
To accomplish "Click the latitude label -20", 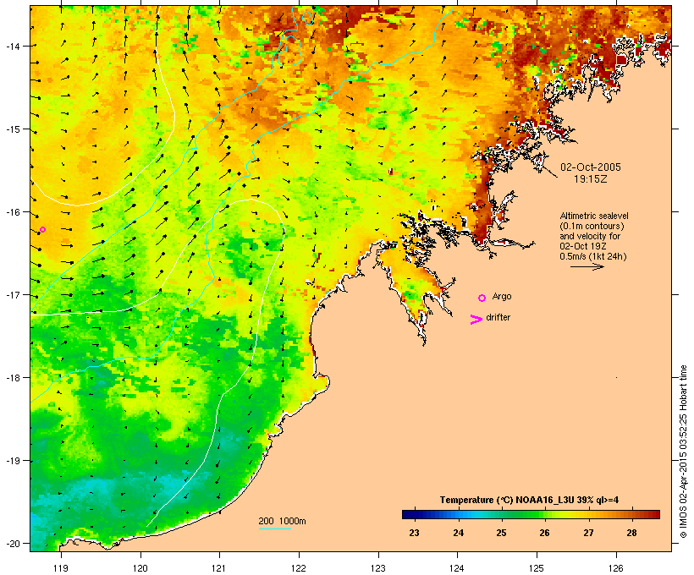I will (x=13, y=544).
